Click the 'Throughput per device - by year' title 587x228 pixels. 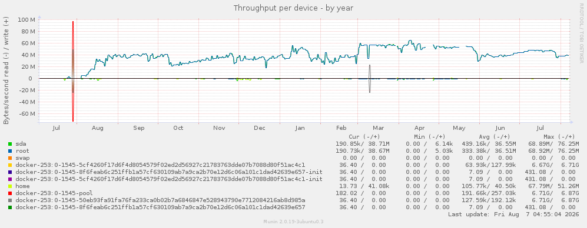pos(293,8)
